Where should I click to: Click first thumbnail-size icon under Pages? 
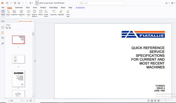point(7,28)
